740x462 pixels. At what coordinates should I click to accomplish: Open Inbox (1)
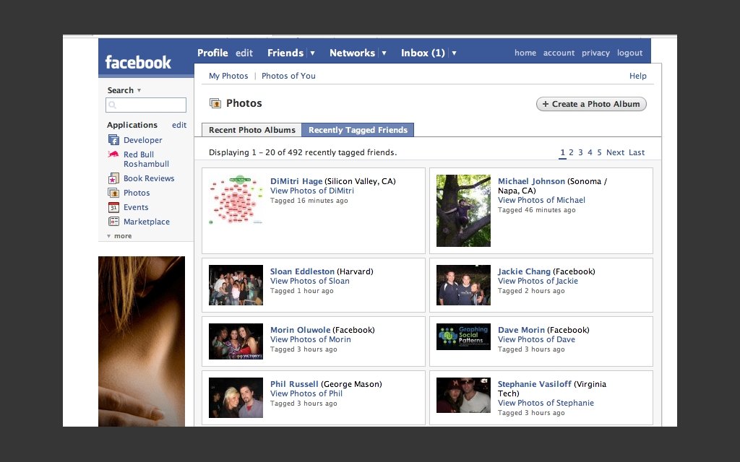[423, 53]
